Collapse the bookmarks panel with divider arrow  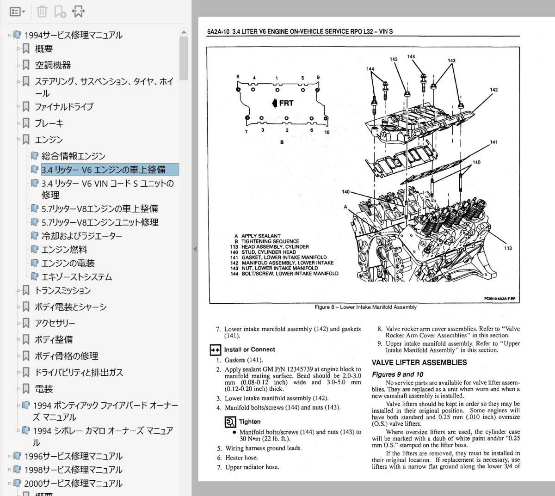click(x=195, y=249)
